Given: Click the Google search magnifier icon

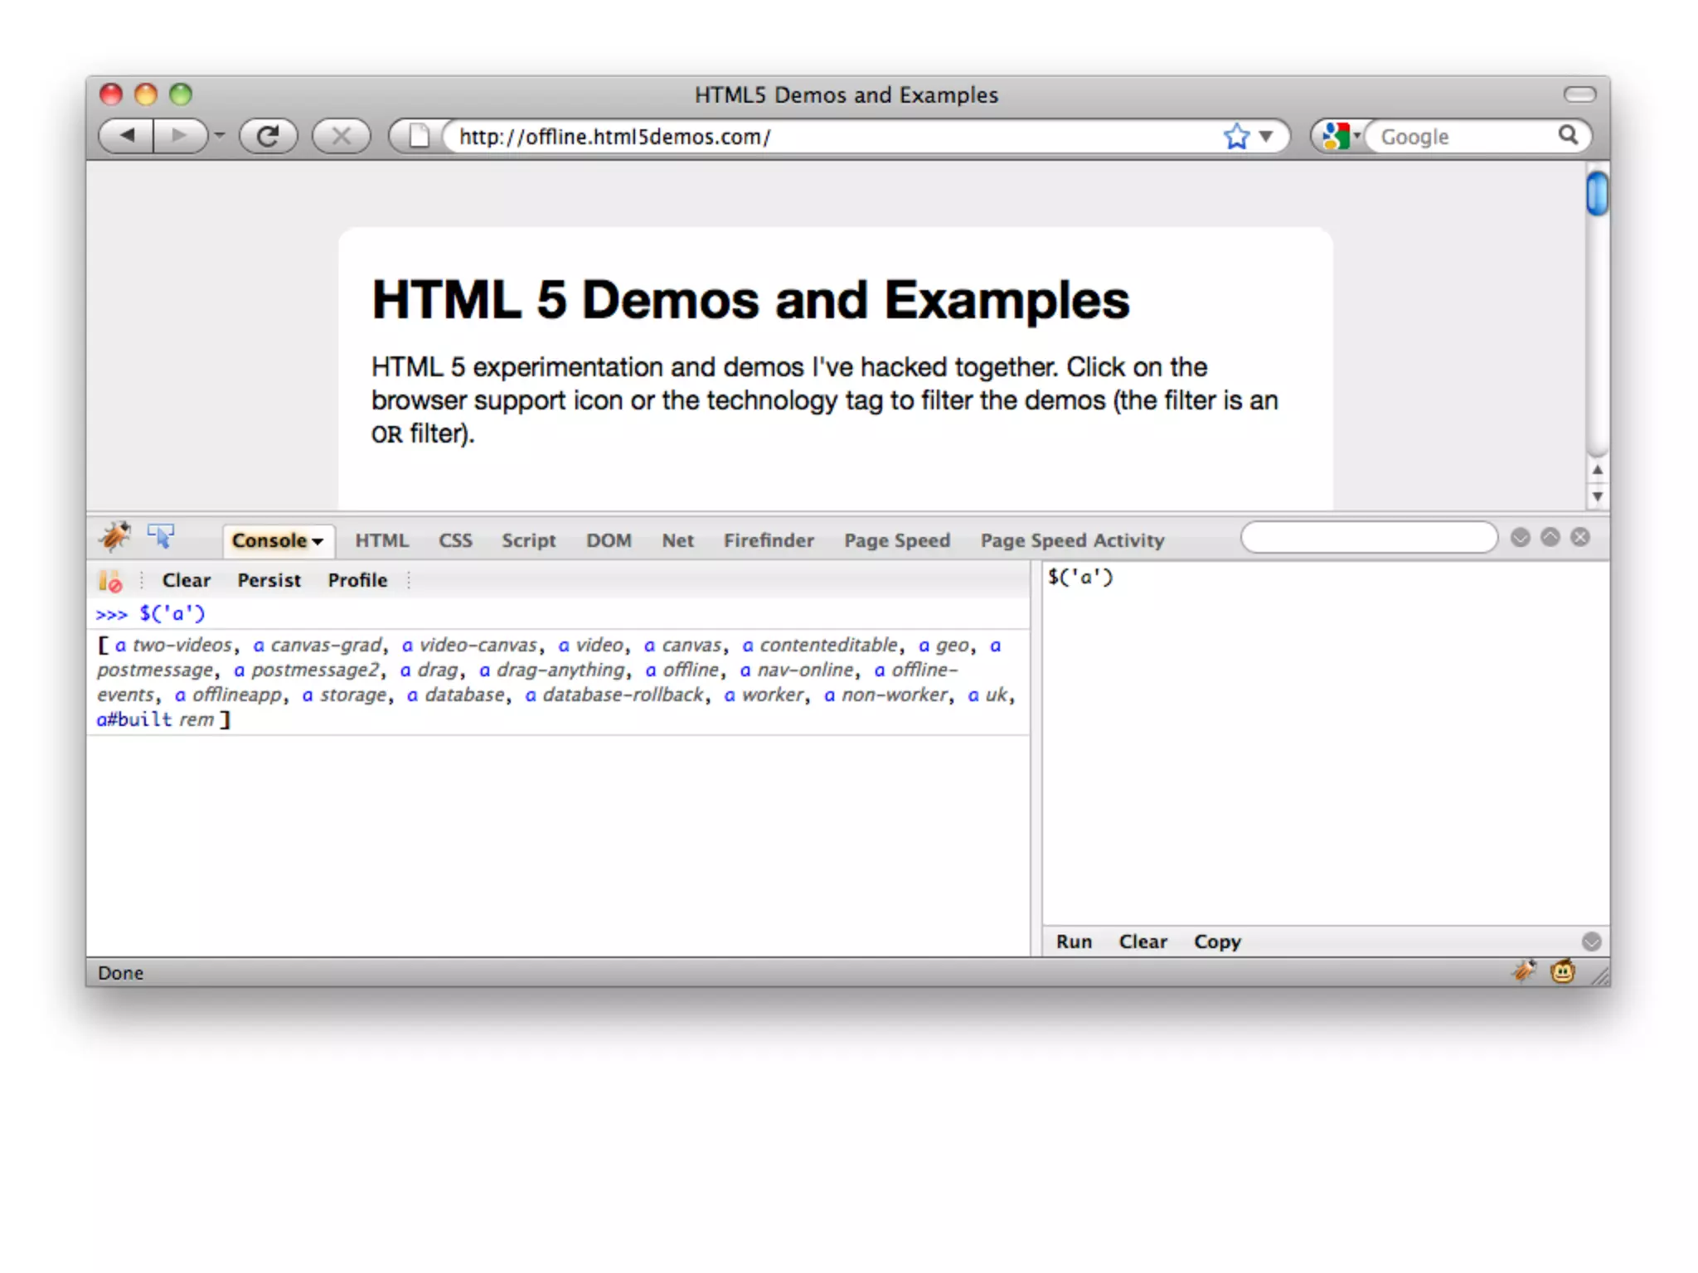Looking at the screenshot, I should click(x=1567, y=135).
